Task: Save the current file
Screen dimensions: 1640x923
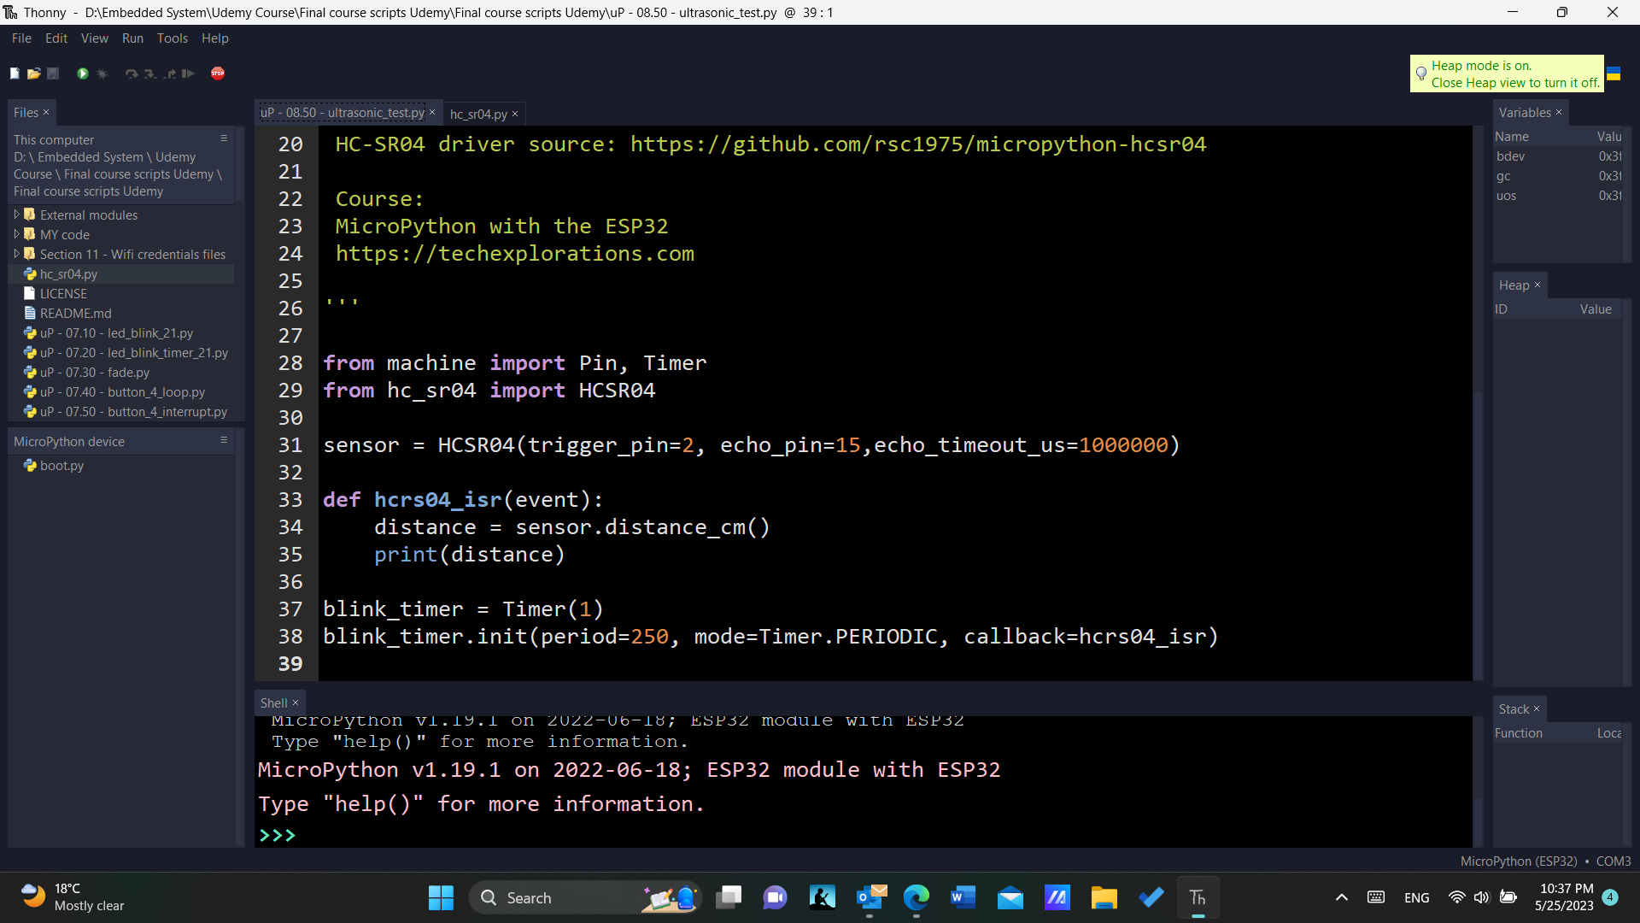Action: click(52, 73)
